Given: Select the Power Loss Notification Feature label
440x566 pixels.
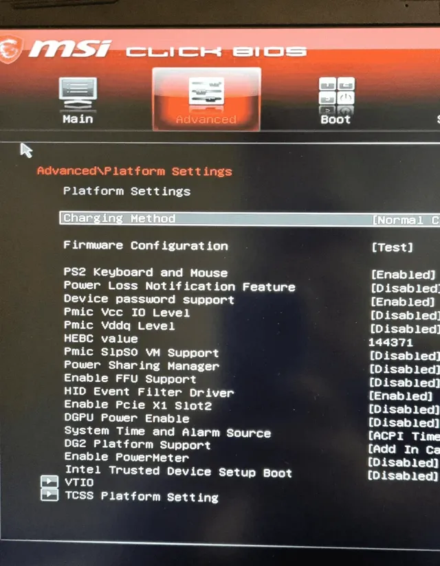Looking at the screenshot, I should (x=179, y=286).
